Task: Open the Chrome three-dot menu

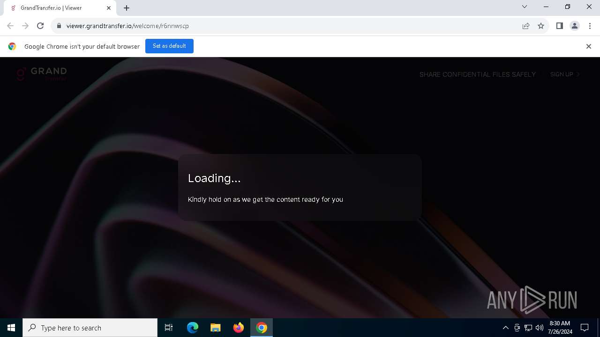Action: [x=590, y=26]
